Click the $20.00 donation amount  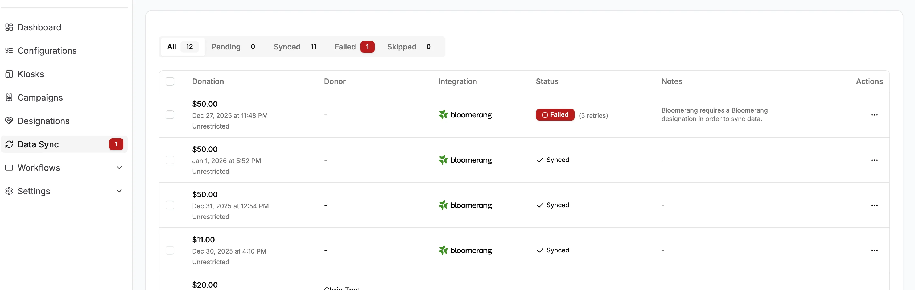pyautogui.click(x=205, y=285)
